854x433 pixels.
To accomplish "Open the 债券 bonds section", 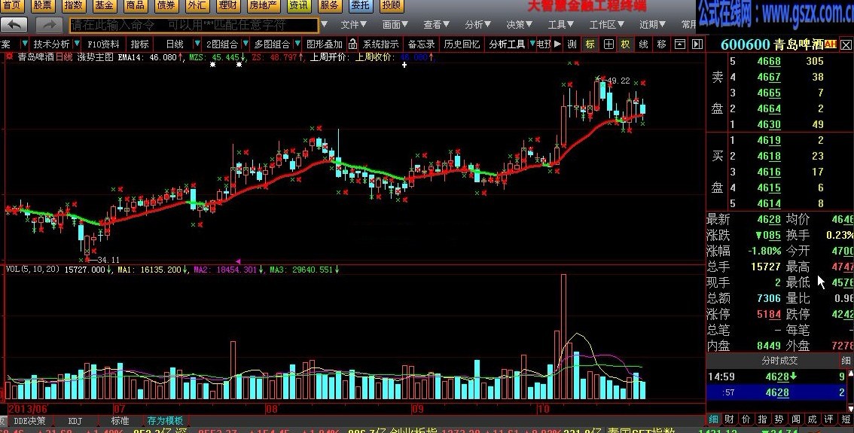I will (166, 5).
